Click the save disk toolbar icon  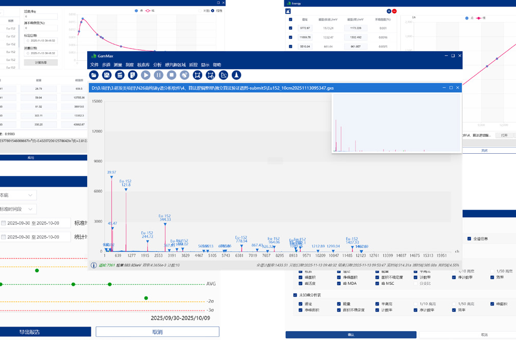(107, 75)
